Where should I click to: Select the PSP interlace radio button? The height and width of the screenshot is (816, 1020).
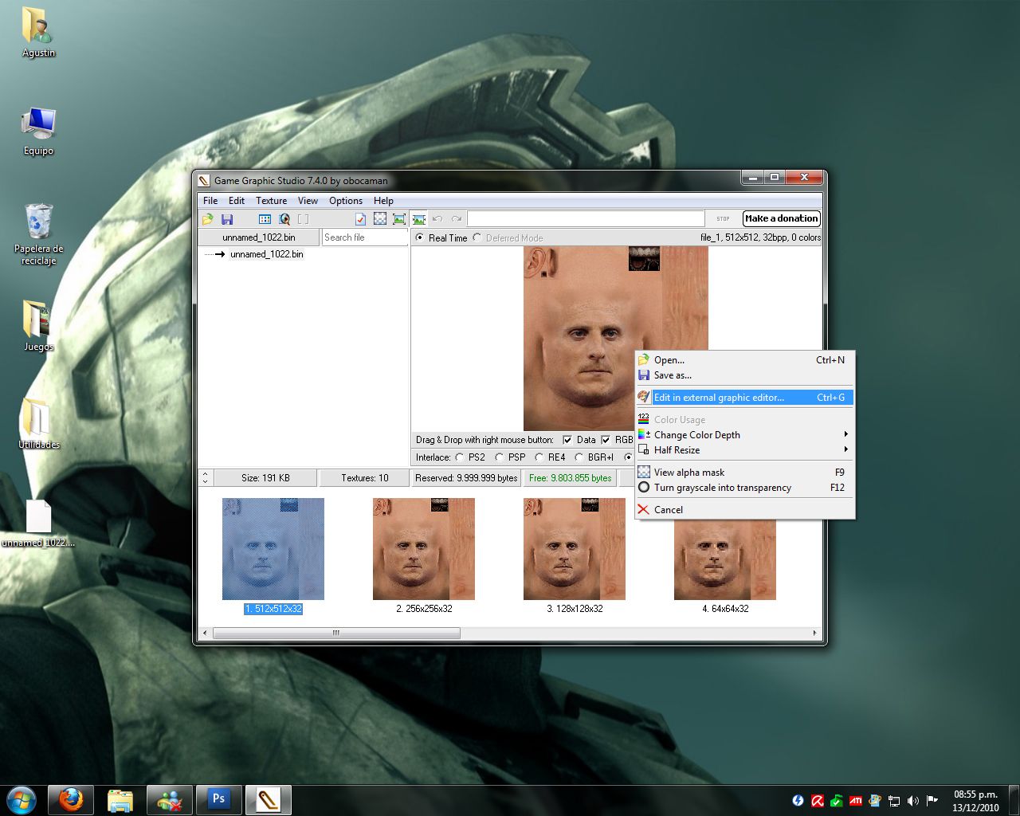pyautogui.click(x=500, y=457)
